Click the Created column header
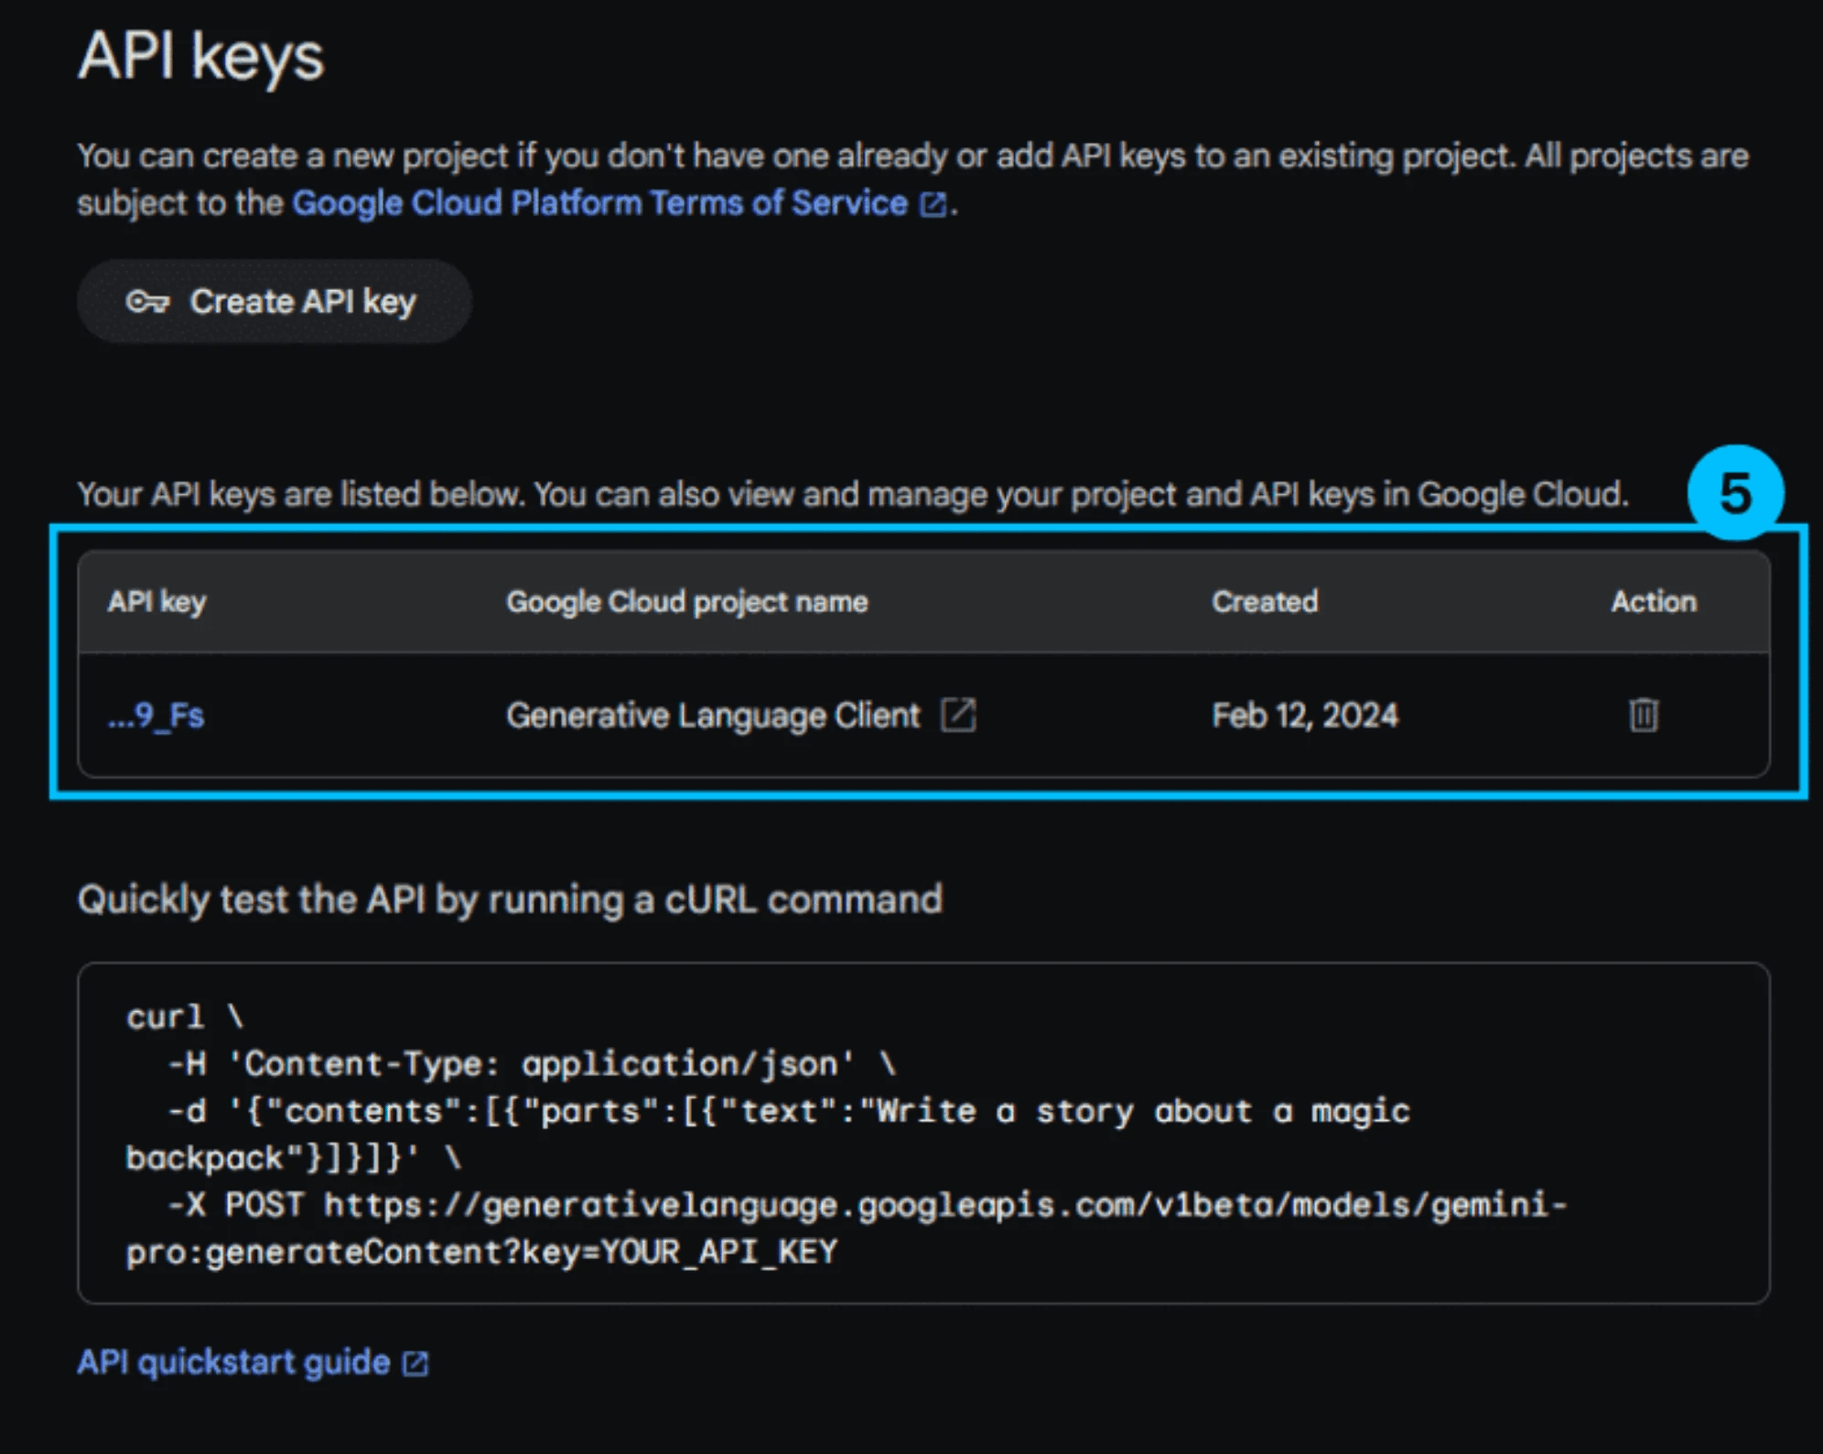 point(1265,601)
